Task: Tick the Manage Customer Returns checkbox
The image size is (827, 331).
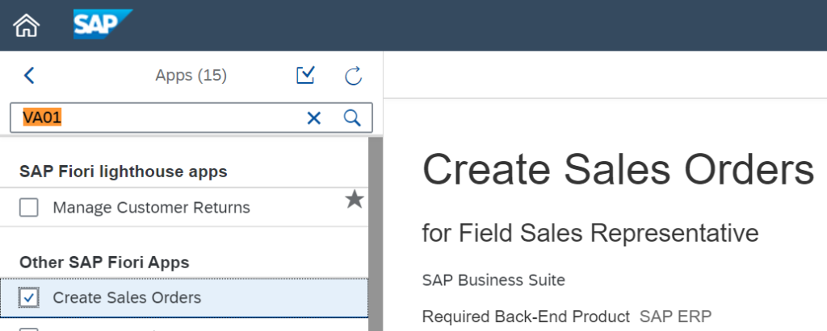Action: click(x=29, y=207)
